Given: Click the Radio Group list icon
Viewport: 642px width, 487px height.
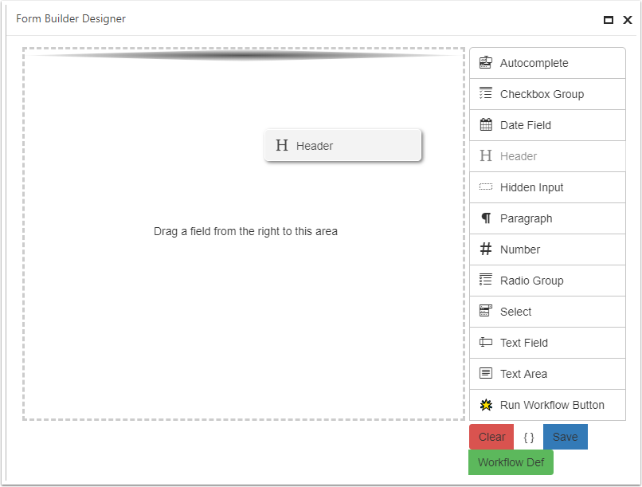Looking at the screenshot, I should tap(486, 279).
